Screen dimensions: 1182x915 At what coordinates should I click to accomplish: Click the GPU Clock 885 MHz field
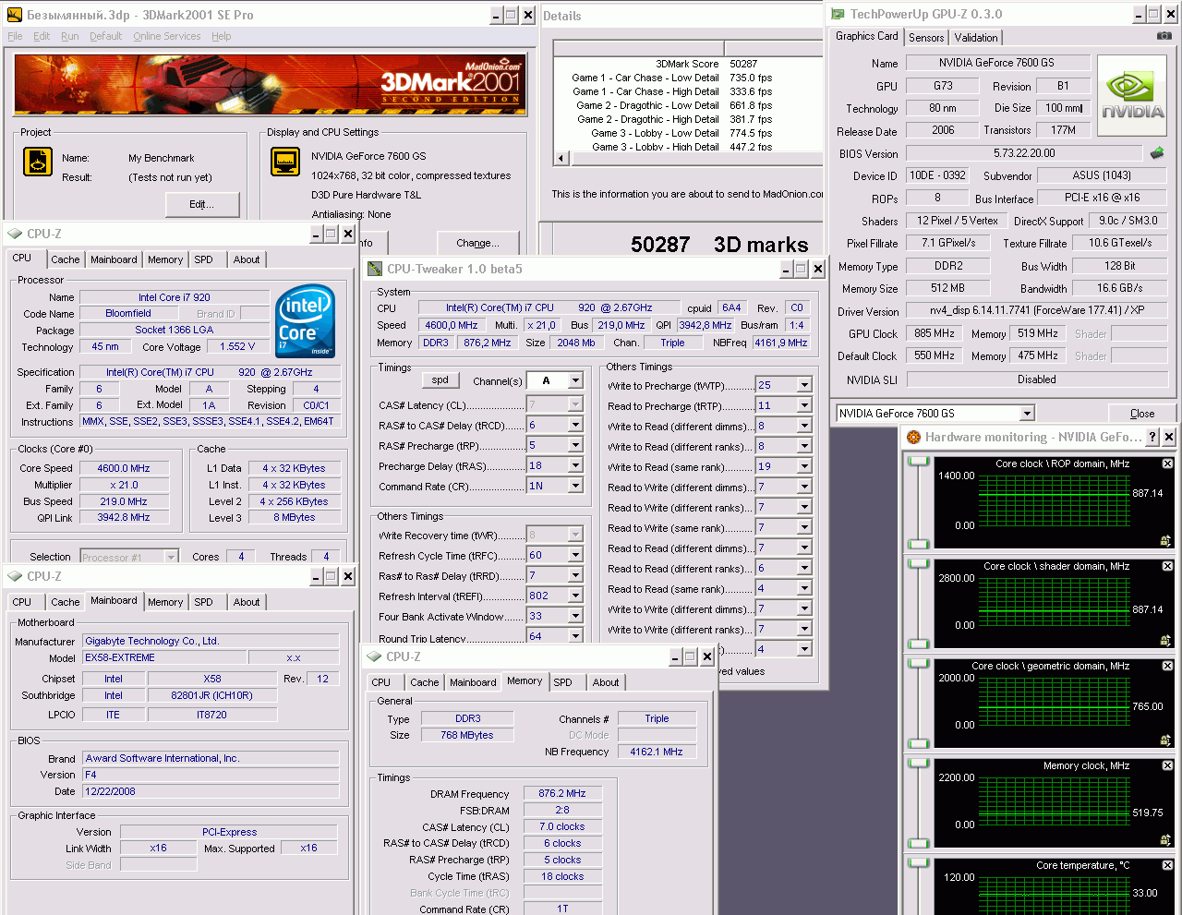coord(935,333)
